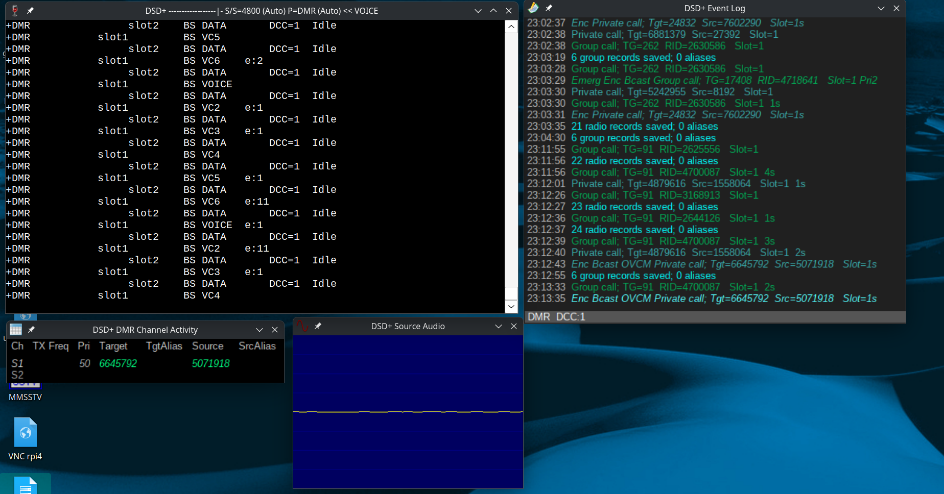Image resolution: width=944 pixels, height=494 pixels.
Task: Toggle the pin icon on Source Audio window
Action: [318, 326]
